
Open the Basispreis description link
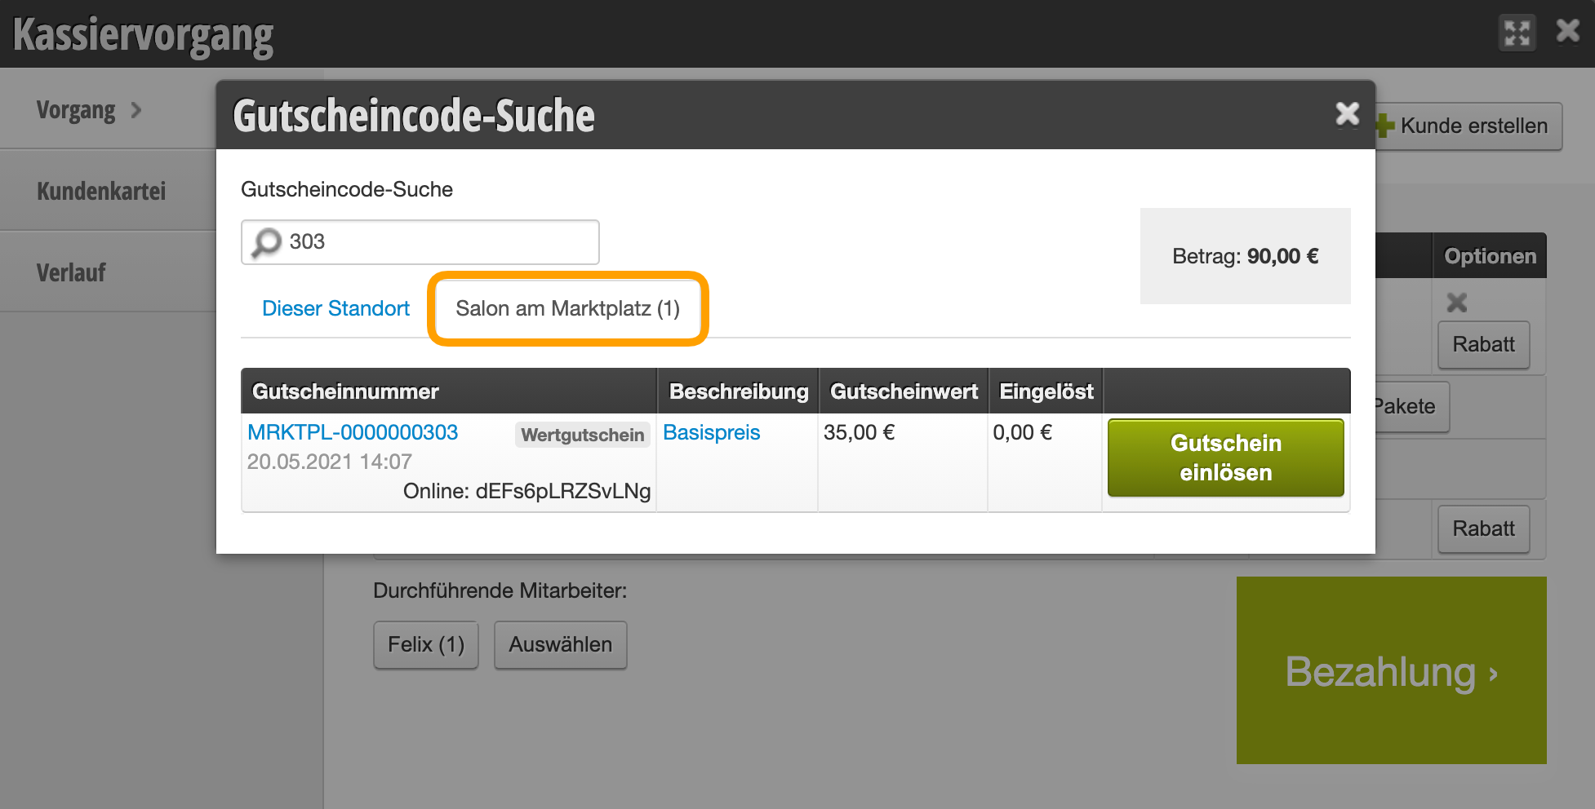[x=712, y=432]
